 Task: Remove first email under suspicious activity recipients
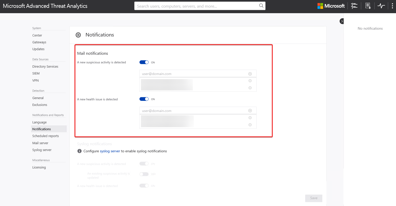pyautogui.click(x=250, y=81)
